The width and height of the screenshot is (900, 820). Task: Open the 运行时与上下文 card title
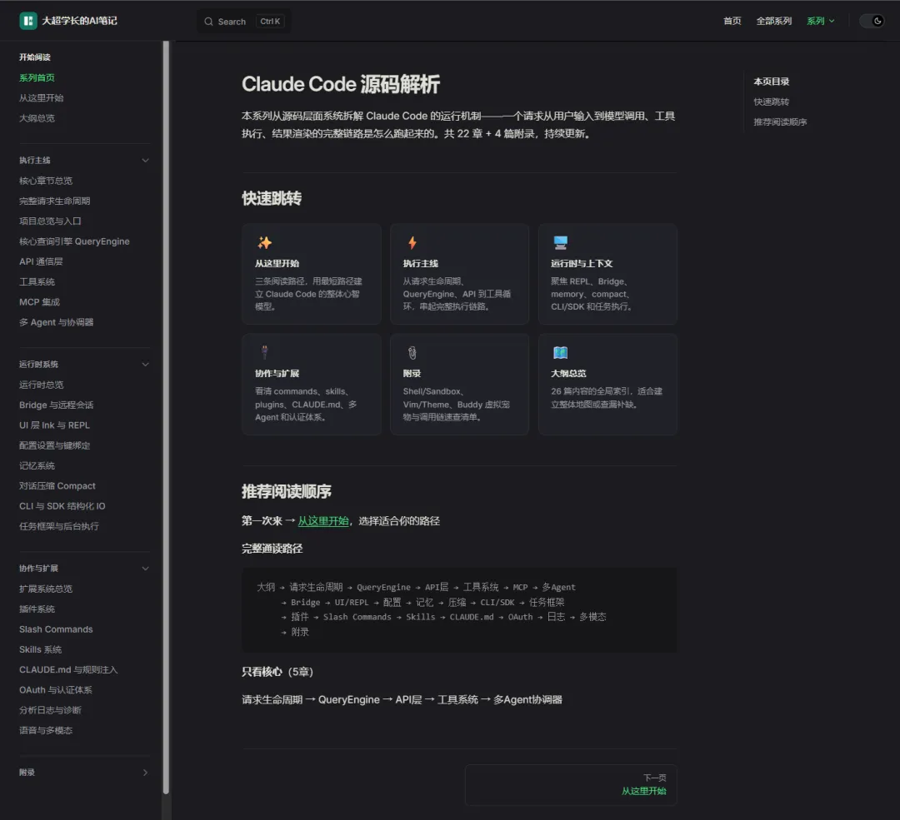pos(582,264)
